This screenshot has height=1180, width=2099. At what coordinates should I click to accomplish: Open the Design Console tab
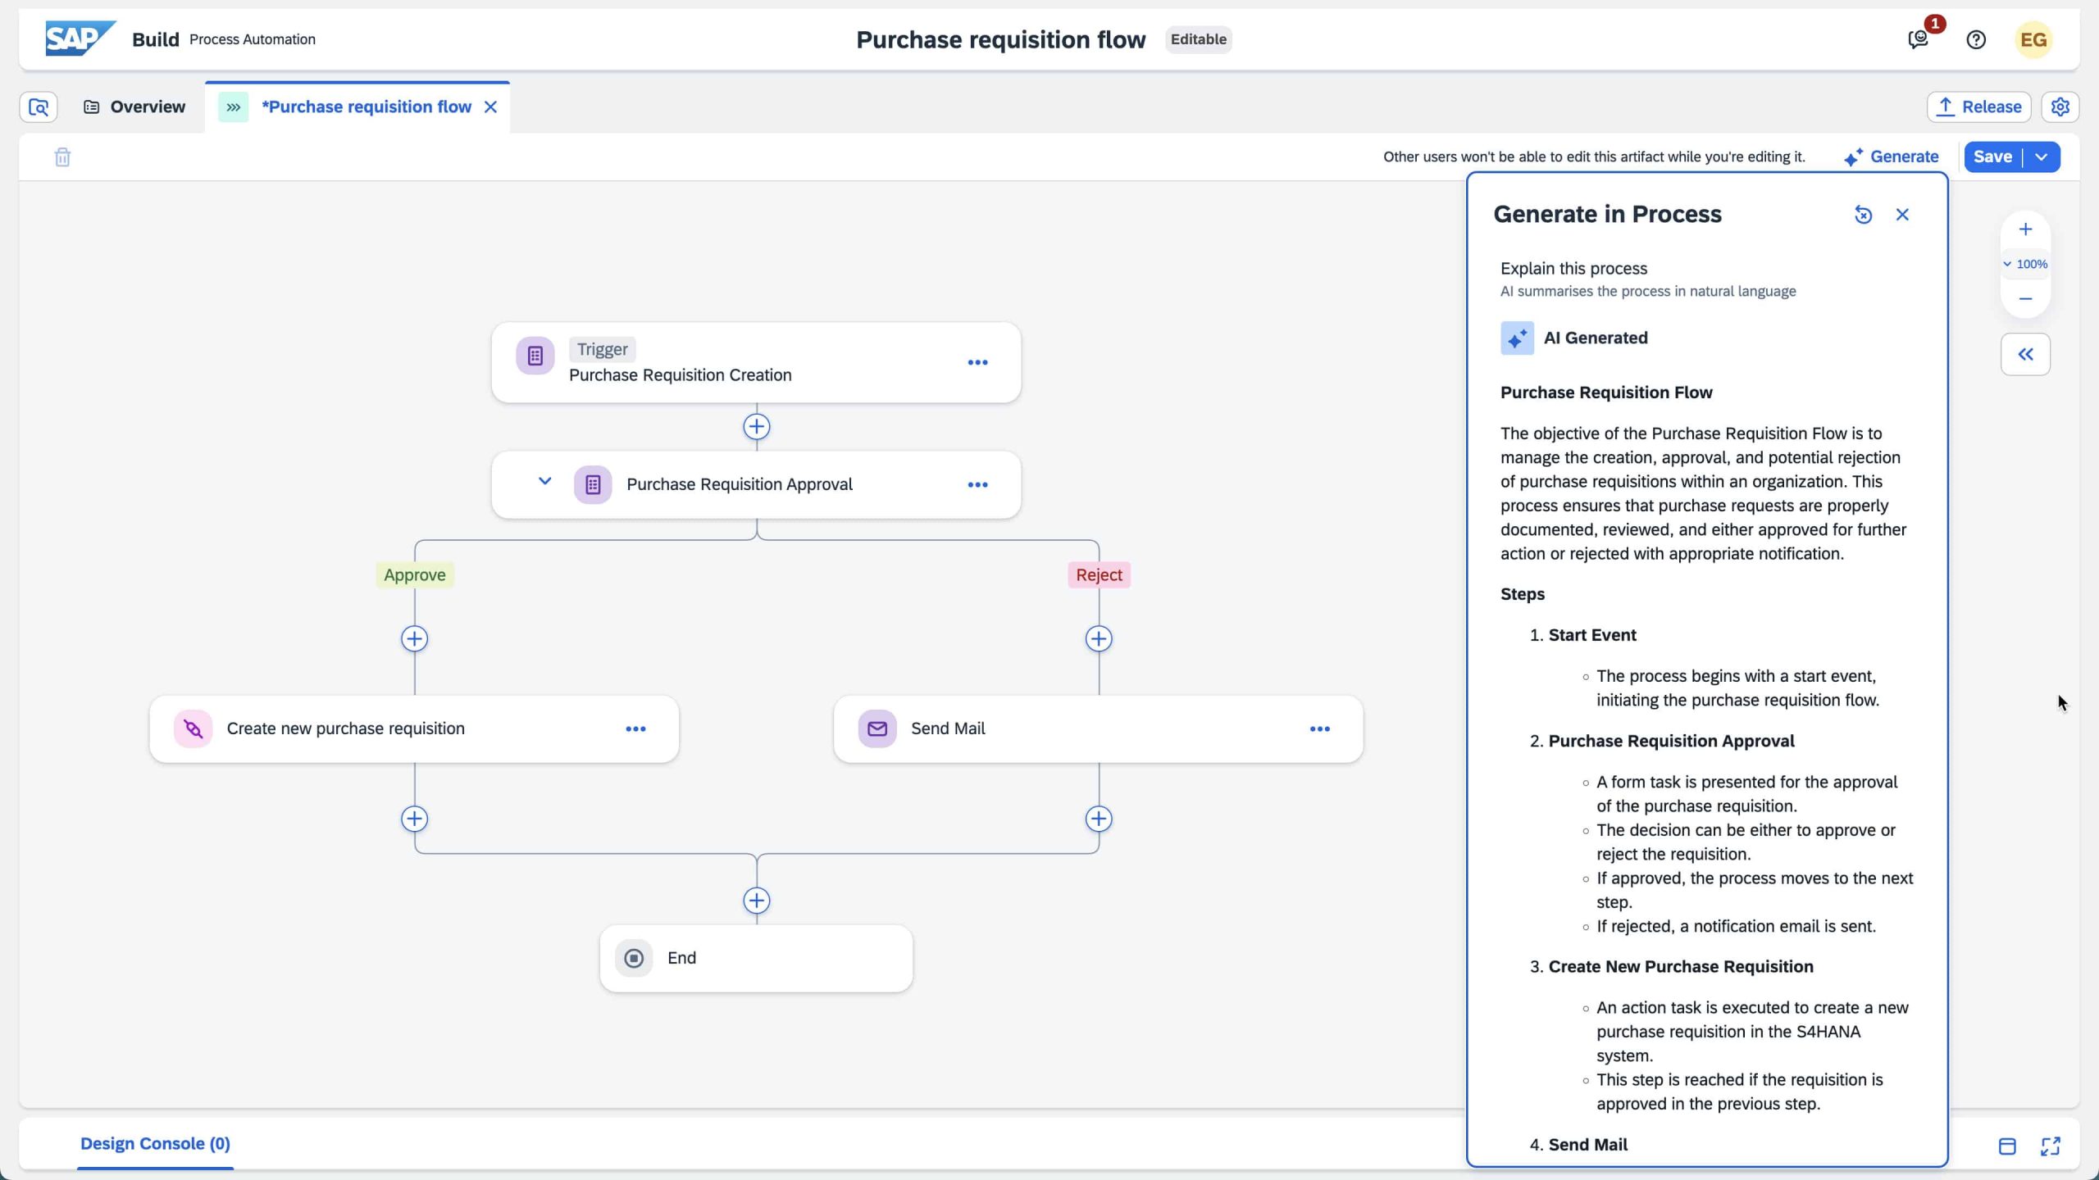pos(155,1144)
